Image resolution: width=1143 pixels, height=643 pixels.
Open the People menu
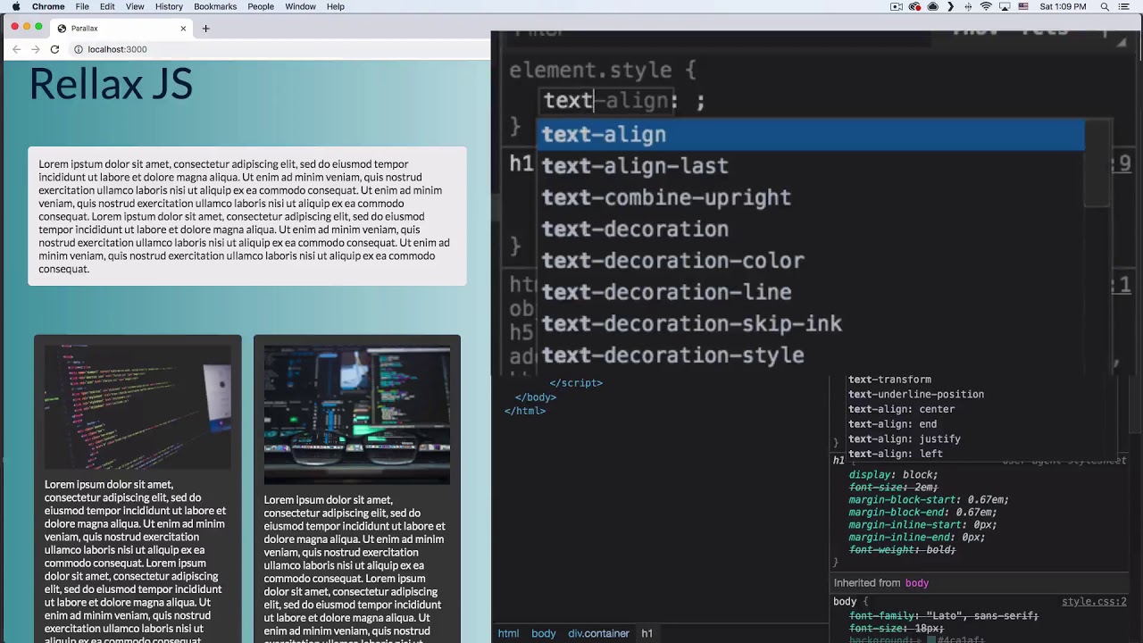pyautogui.click(x=261, y=6)
